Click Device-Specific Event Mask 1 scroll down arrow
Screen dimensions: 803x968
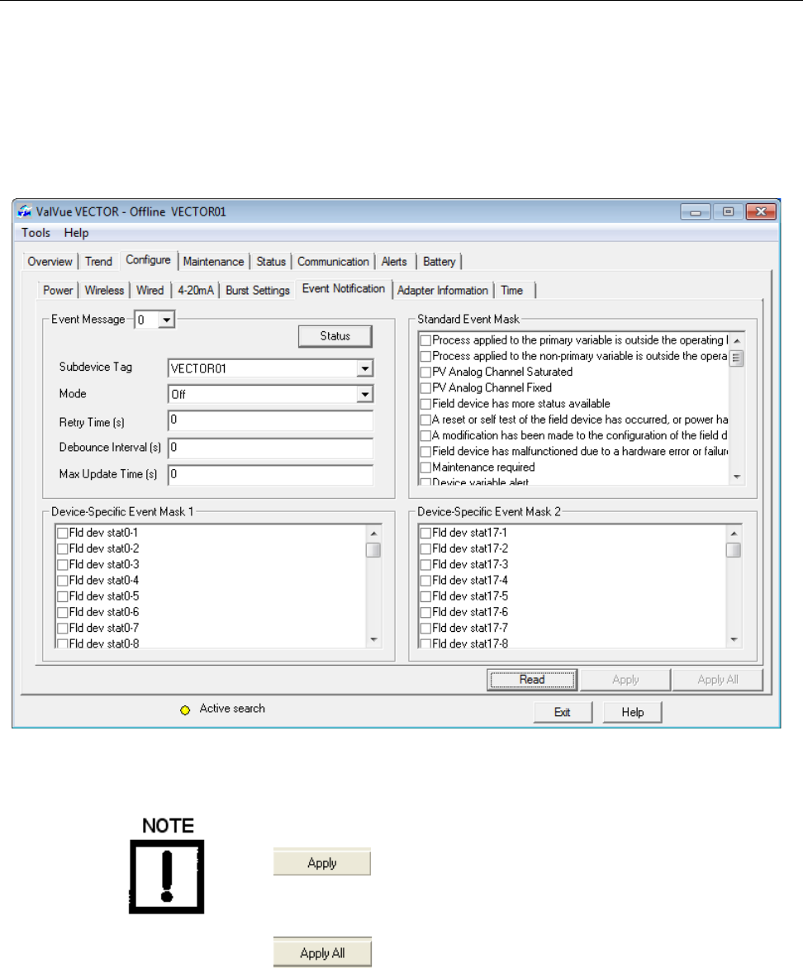coord(373,640)
